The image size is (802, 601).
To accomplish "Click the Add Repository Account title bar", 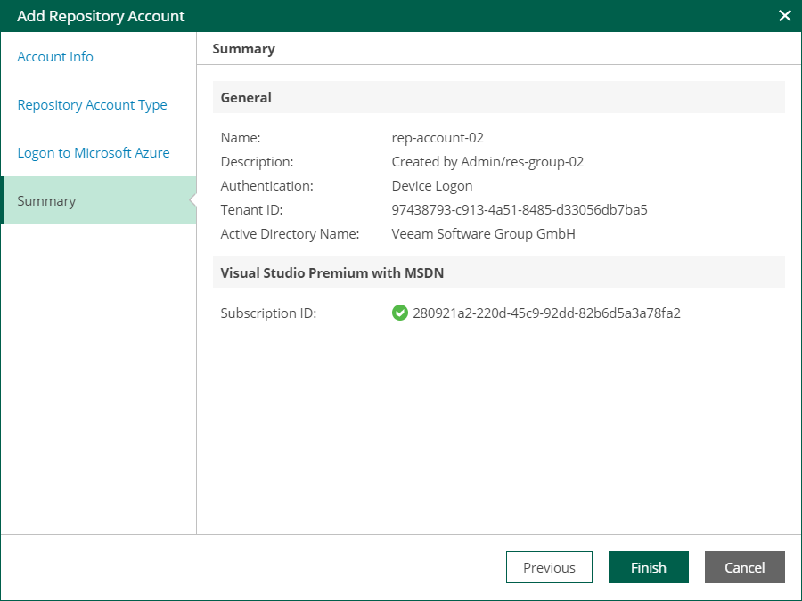I will [x=101, y=16].
